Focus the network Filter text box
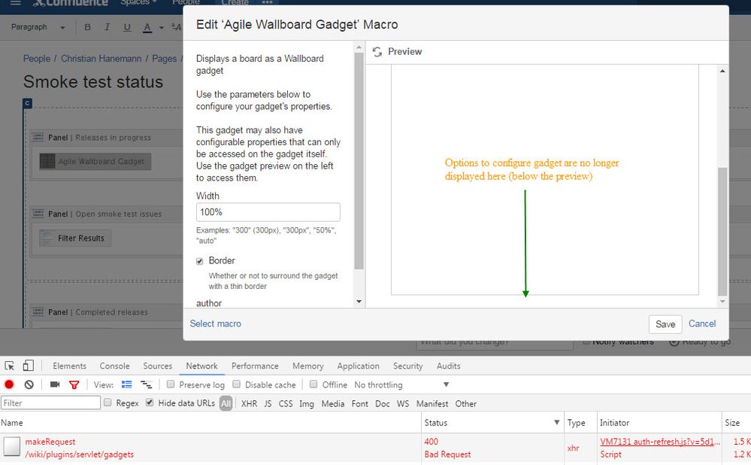This screenshot has height=465, width=751. [x=51, y=403]
